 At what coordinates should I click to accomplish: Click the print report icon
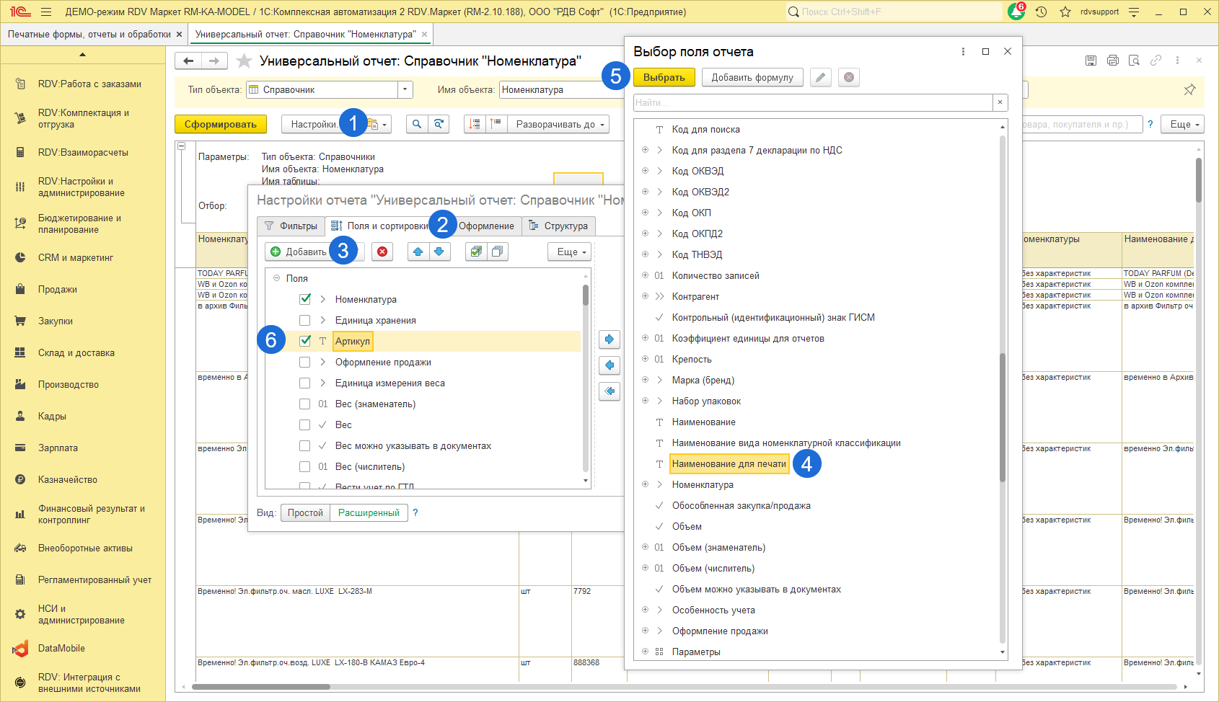[1112, 61]
